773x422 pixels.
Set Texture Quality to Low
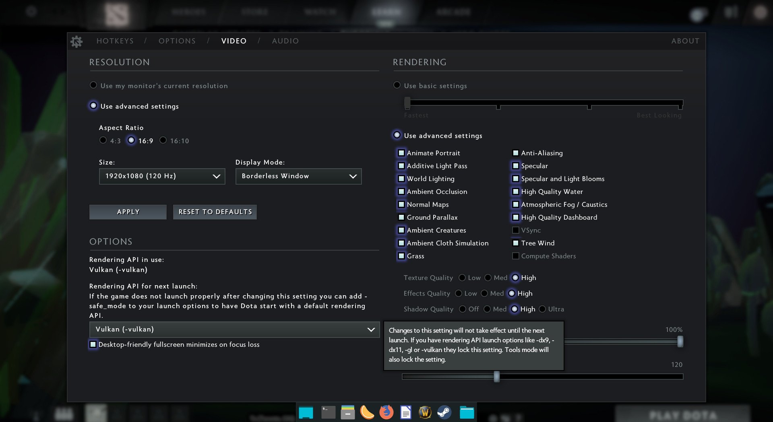(462, 278)
